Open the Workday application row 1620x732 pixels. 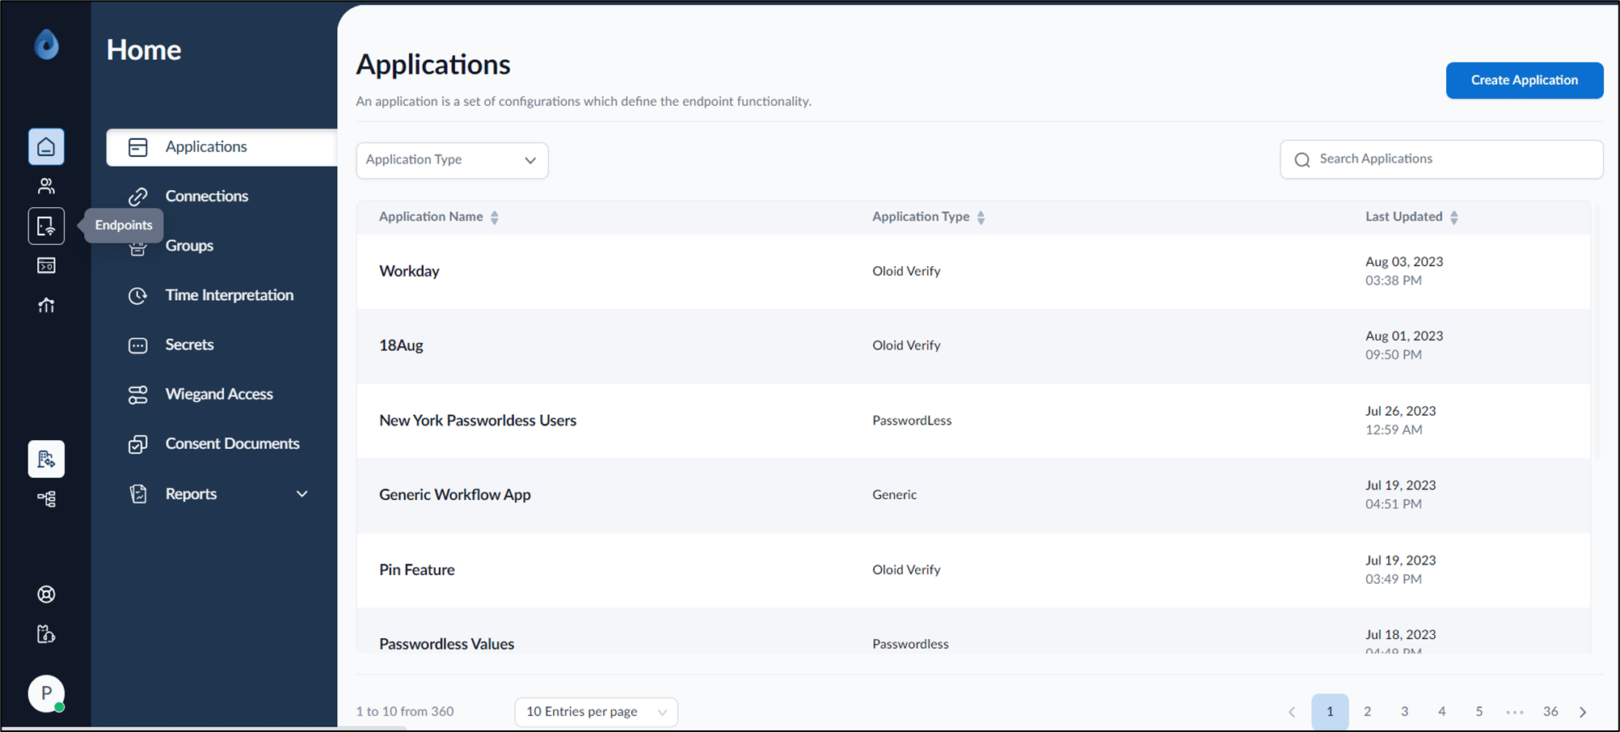973,272
